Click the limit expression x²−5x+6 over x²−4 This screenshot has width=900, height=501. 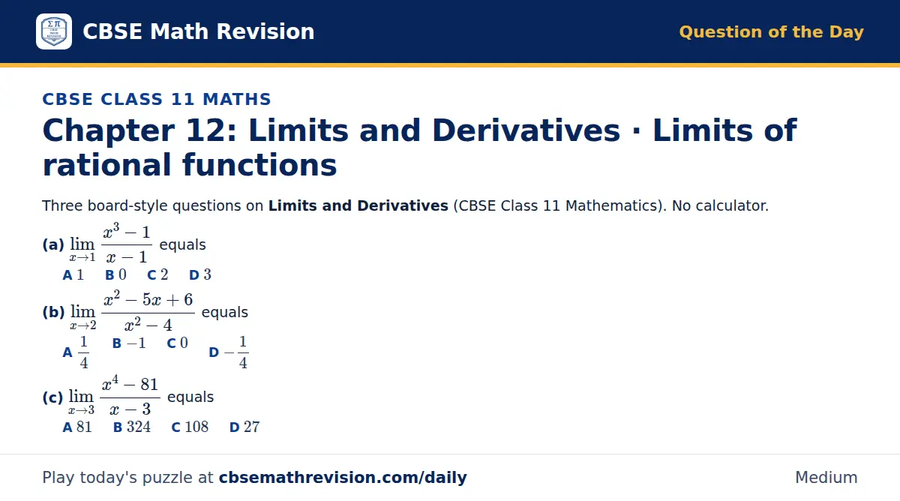132,312
